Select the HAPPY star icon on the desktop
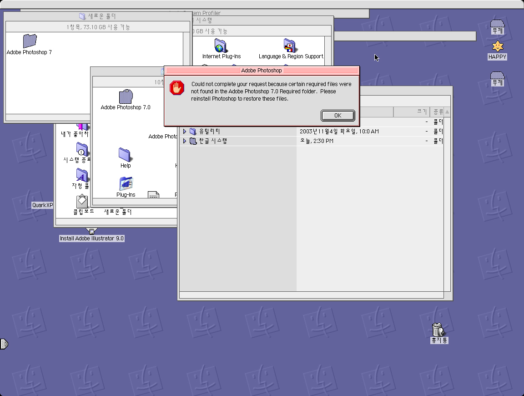 (x=498, y=46)
